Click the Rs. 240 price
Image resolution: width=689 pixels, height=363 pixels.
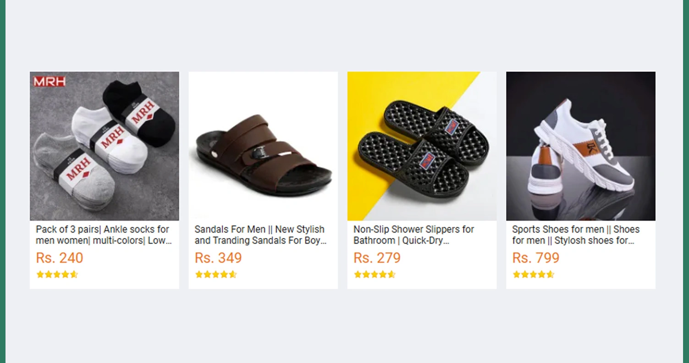[x=60, y=258]
